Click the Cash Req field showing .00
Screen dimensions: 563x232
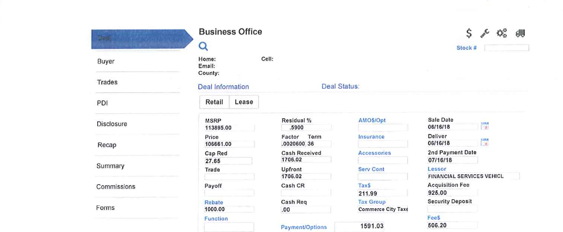click(x=306, y=209)
